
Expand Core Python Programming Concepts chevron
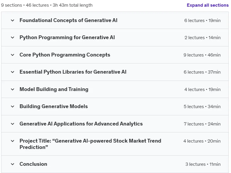click(x=12, y=55)
